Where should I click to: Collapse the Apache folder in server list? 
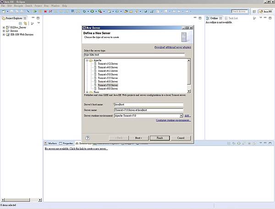(87, 60)
